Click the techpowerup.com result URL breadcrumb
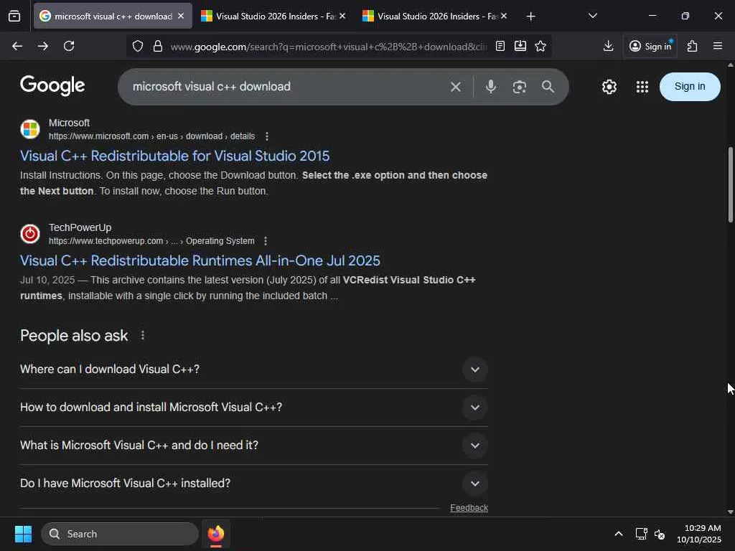The image size is (735, 551). pos(151,241)
